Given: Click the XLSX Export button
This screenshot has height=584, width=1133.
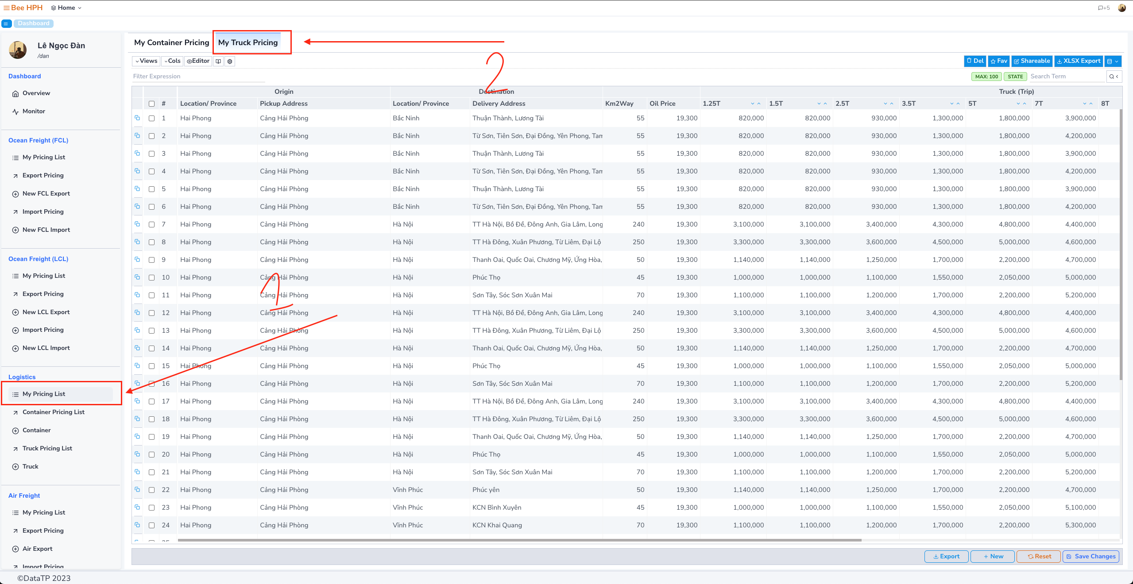Looking at the screenshot, I should 1078,61.
